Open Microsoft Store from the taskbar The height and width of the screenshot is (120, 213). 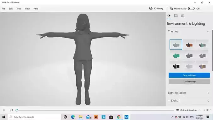click(111, 117)
